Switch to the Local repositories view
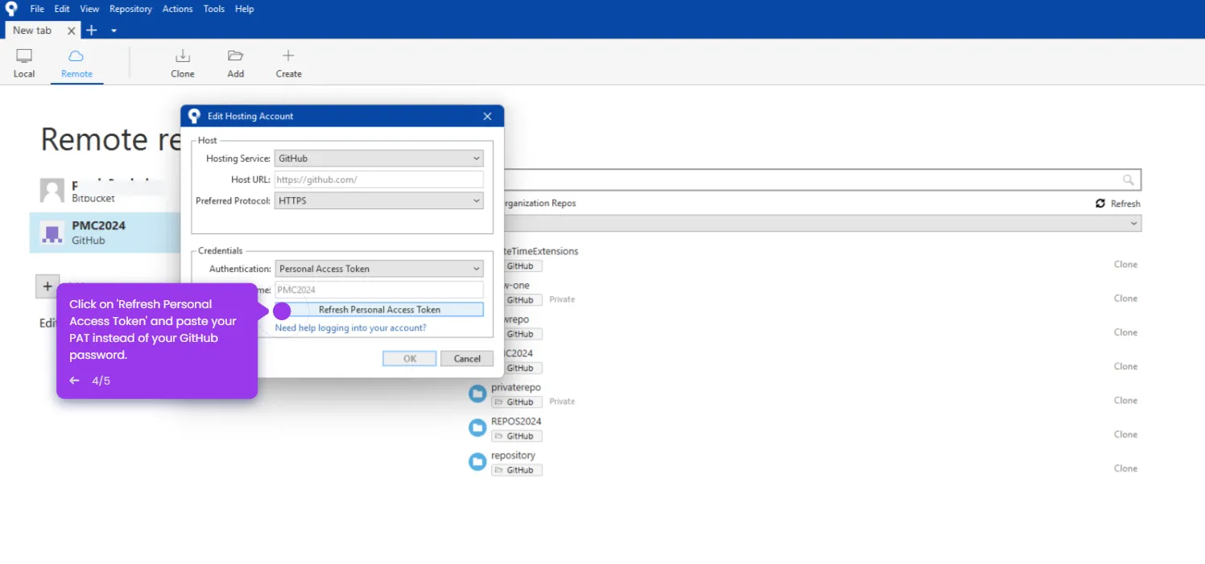1205x564 pixels. [24, 63]
